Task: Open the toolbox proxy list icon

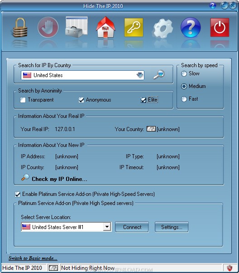Action: pos(76,27)
